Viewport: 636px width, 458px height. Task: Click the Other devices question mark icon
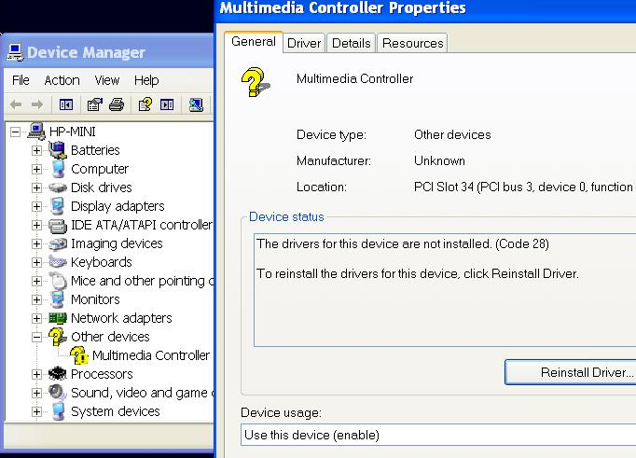pos(57,337)
